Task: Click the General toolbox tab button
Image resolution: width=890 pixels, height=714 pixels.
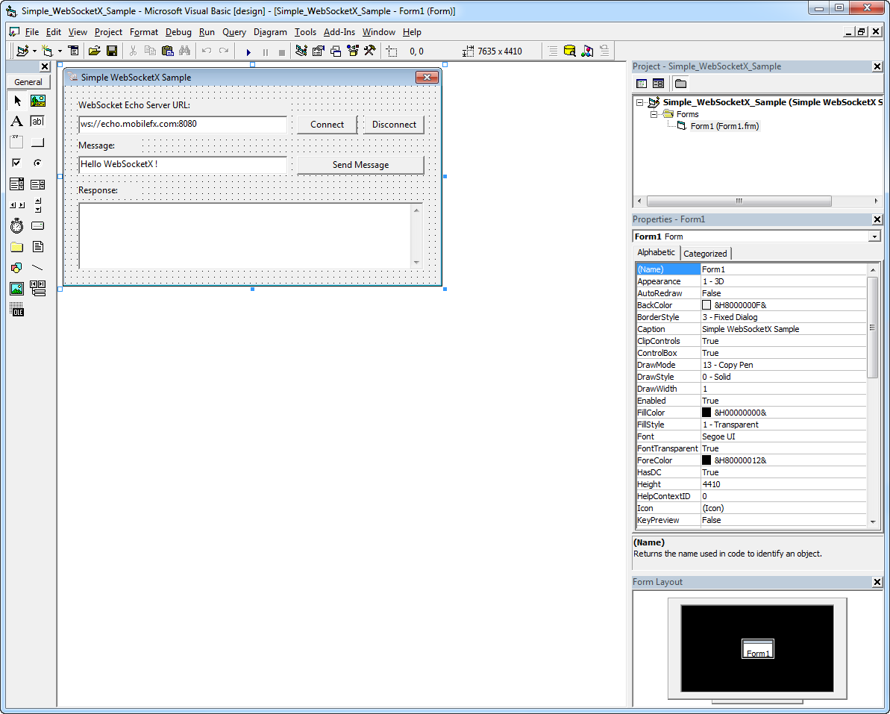Action: [28, 82]
